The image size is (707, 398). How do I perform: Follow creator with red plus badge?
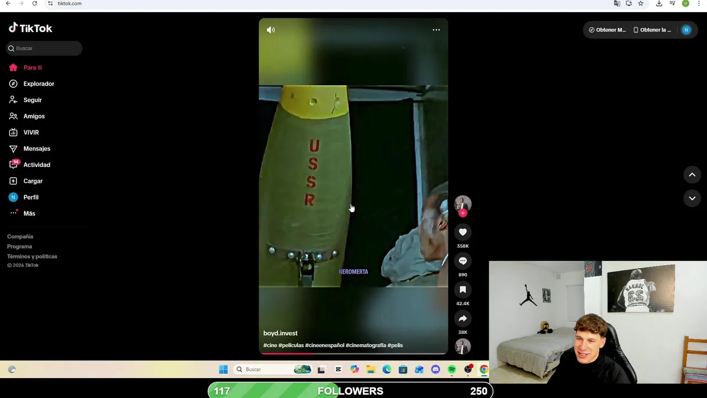coord(463,213)
